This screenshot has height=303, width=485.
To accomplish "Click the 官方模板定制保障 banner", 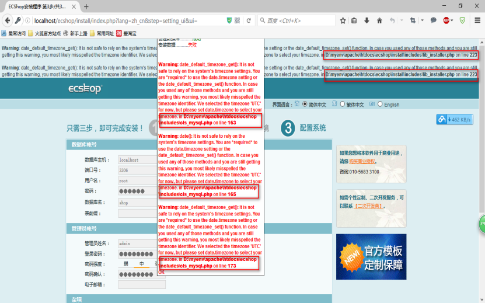I will tap(371, 256).
